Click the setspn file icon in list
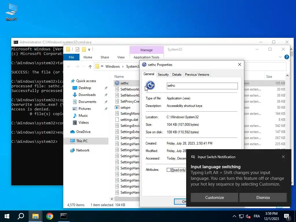This screenshot has height=222, width=296. pos(117,108)
